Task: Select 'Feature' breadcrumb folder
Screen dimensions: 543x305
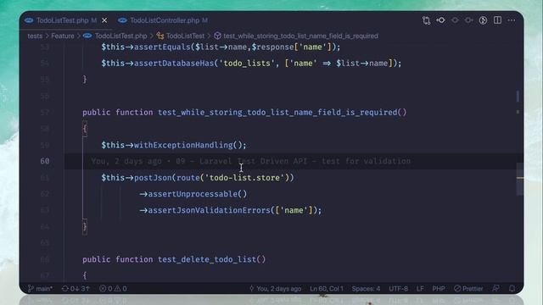Action: point(63,36)
